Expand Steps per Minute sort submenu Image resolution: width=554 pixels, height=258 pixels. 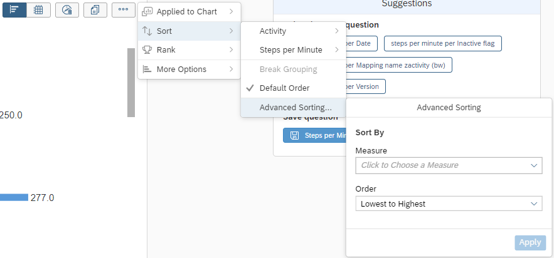(x=293, y=50)
